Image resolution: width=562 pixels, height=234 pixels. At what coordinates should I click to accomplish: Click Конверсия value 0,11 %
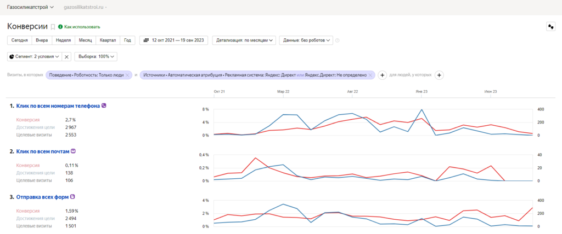(72, 166)
